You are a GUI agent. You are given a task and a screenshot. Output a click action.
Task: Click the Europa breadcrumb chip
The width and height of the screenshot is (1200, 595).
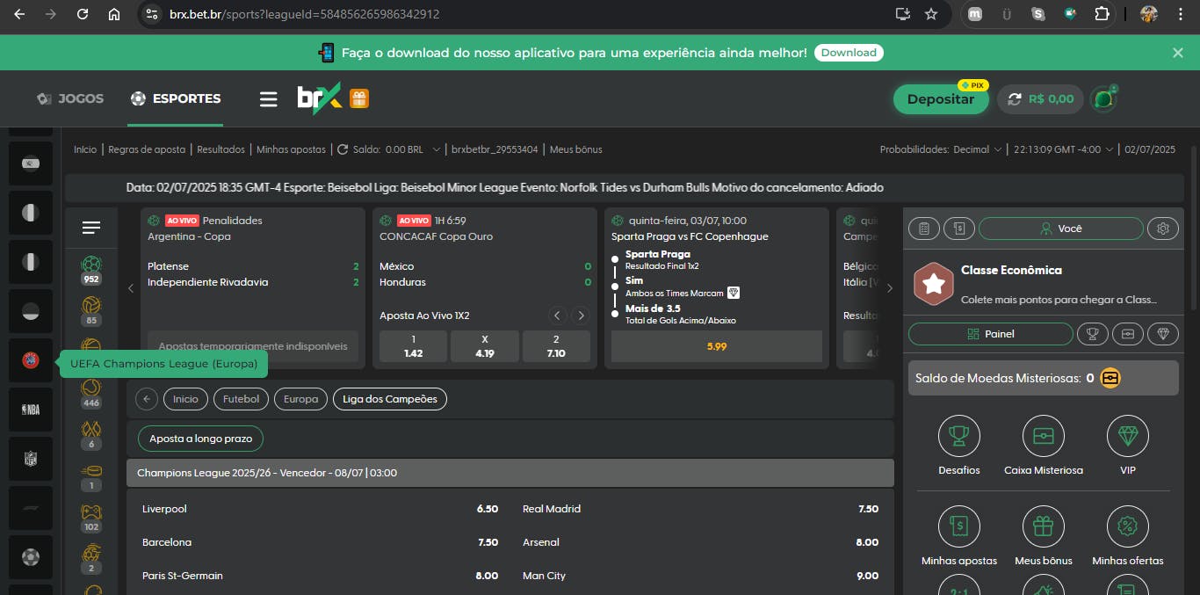click(x=300, y=399)
